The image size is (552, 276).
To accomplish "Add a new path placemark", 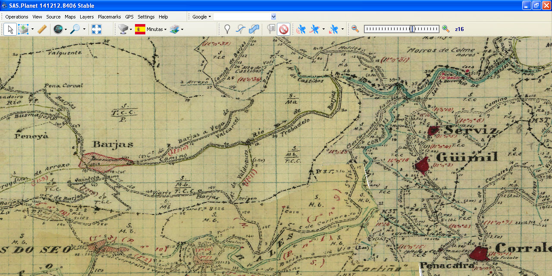I will 241,29.
